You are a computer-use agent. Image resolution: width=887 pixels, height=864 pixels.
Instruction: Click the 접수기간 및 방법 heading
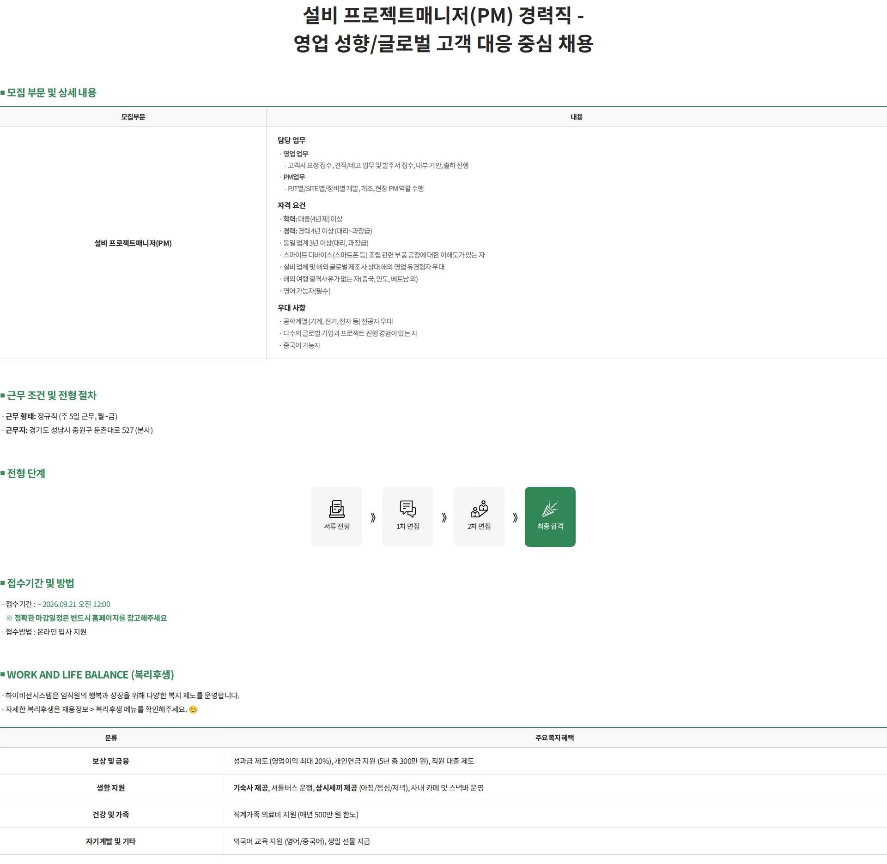point(40,583)
